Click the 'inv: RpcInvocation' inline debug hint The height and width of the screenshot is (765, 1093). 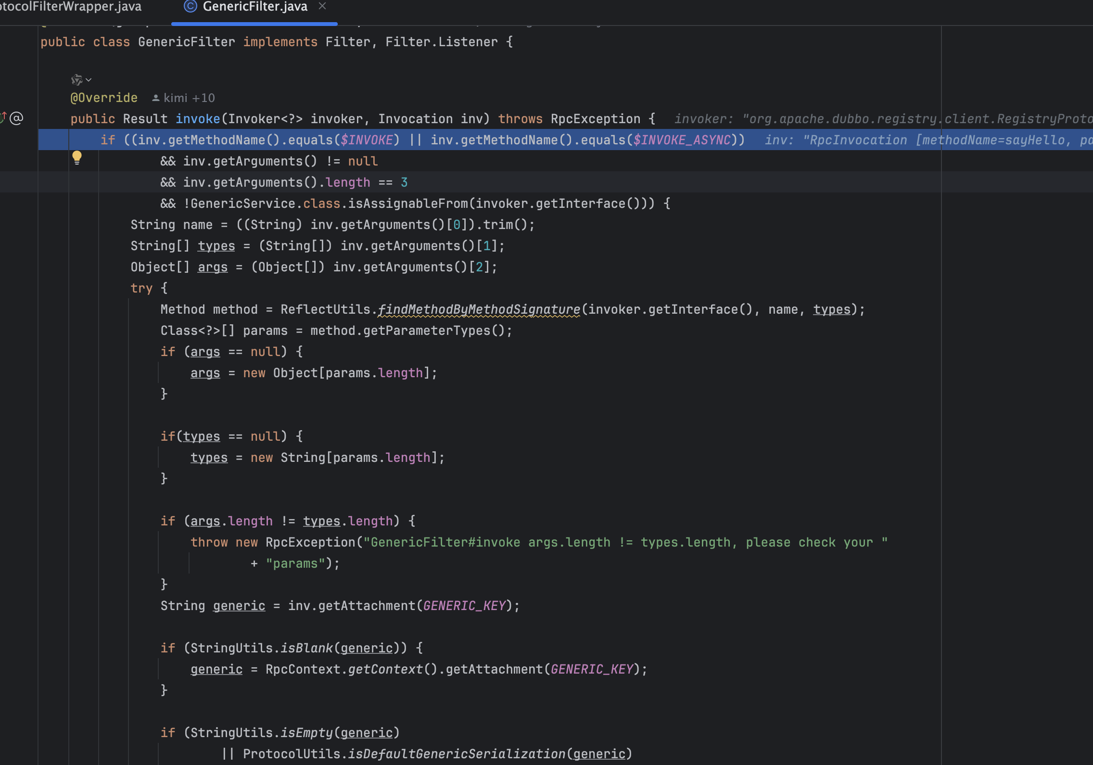coord(928,140)
